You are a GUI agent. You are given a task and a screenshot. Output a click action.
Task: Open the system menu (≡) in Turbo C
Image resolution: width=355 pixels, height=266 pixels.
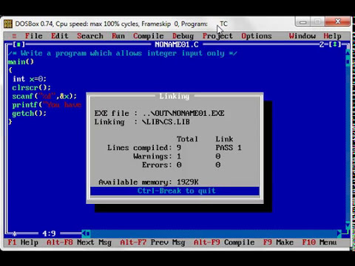click(x=14, y=36)
